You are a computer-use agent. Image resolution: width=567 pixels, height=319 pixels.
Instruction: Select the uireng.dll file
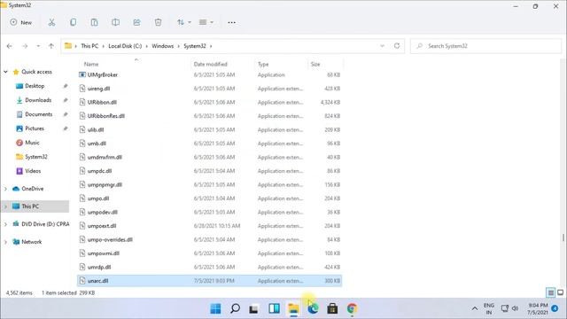210,89
